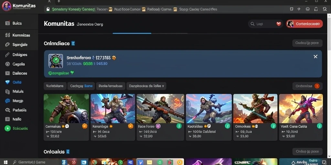Click the green badge on Yoriit Cana Calila

point(319,126)
